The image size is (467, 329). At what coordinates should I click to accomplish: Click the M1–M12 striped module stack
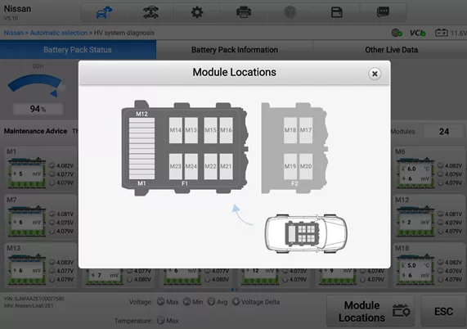(x=141, y=148)
